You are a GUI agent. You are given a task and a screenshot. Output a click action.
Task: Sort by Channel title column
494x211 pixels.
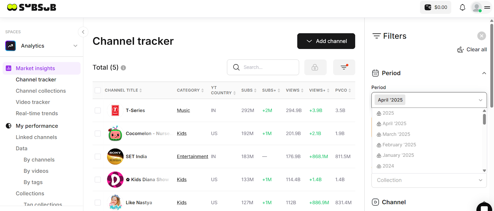tap(123, 90)
